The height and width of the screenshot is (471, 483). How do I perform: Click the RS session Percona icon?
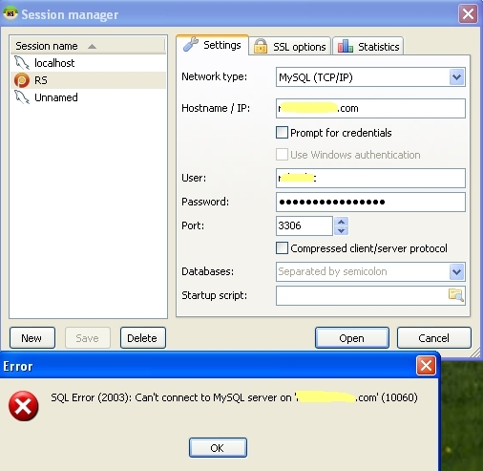click(x=22, y=80)
